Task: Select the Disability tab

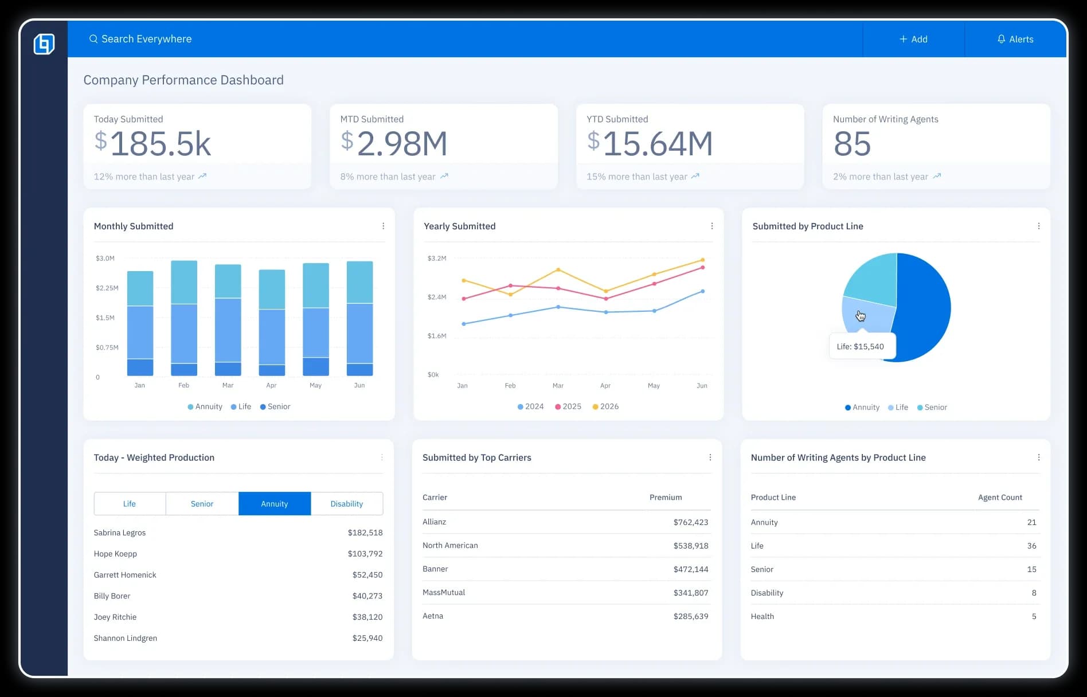Action: tap(346, 504)
